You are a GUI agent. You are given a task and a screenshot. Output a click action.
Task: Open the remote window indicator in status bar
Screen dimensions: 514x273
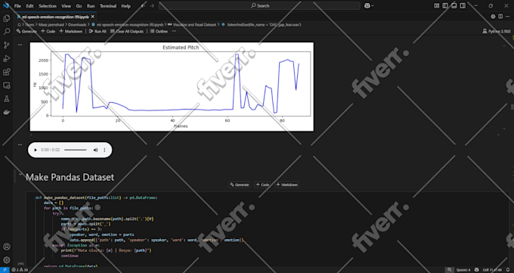pyautogui.click(x=5, y=270)
